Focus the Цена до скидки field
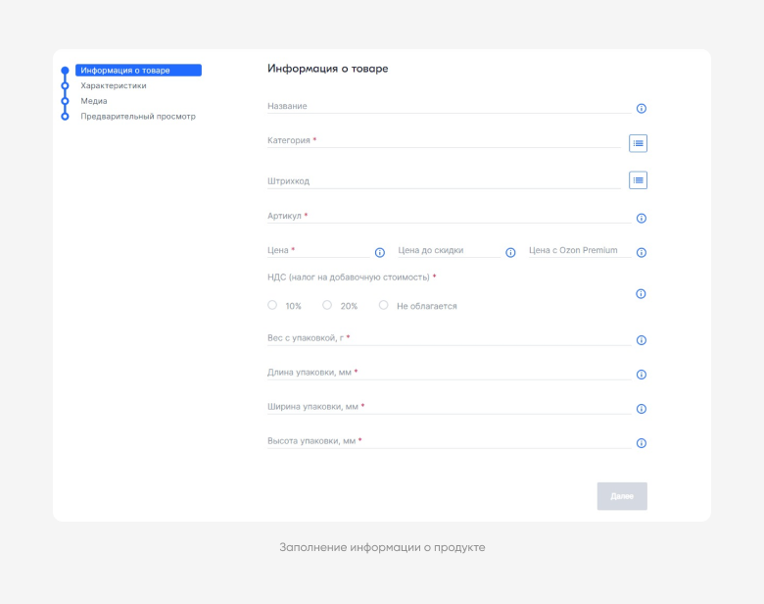 pos(449,250)
